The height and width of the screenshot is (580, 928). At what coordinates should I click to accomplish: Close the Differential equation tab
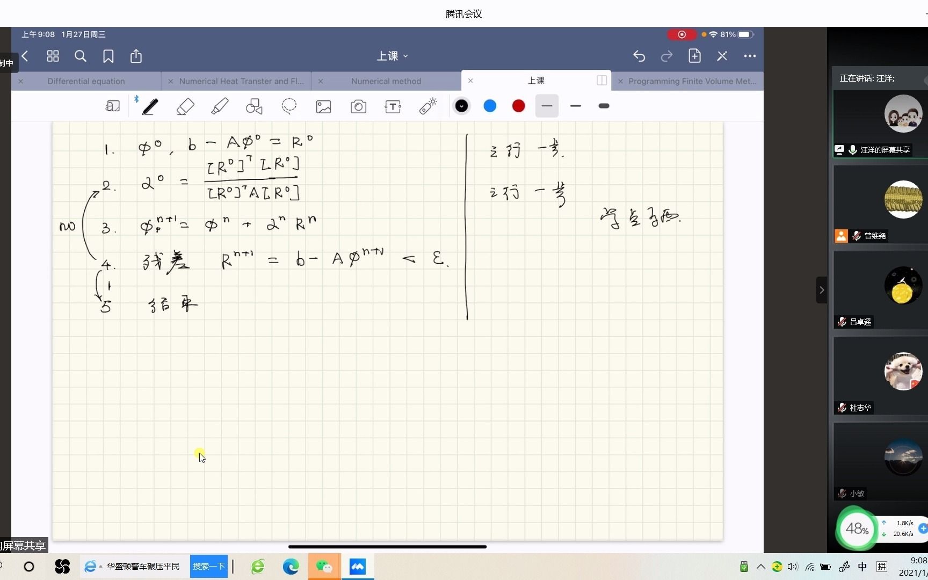click(20, 81)
